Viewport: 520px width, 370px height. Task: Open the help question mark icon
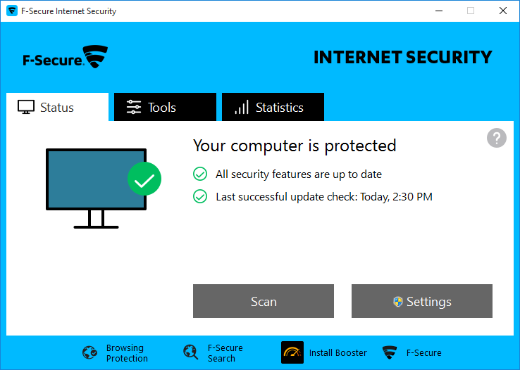[497, 138]
